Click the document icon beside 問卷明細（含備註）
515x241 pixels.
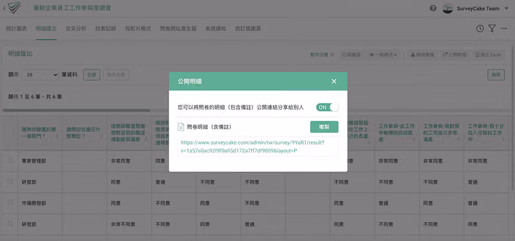tap(181, 127)
